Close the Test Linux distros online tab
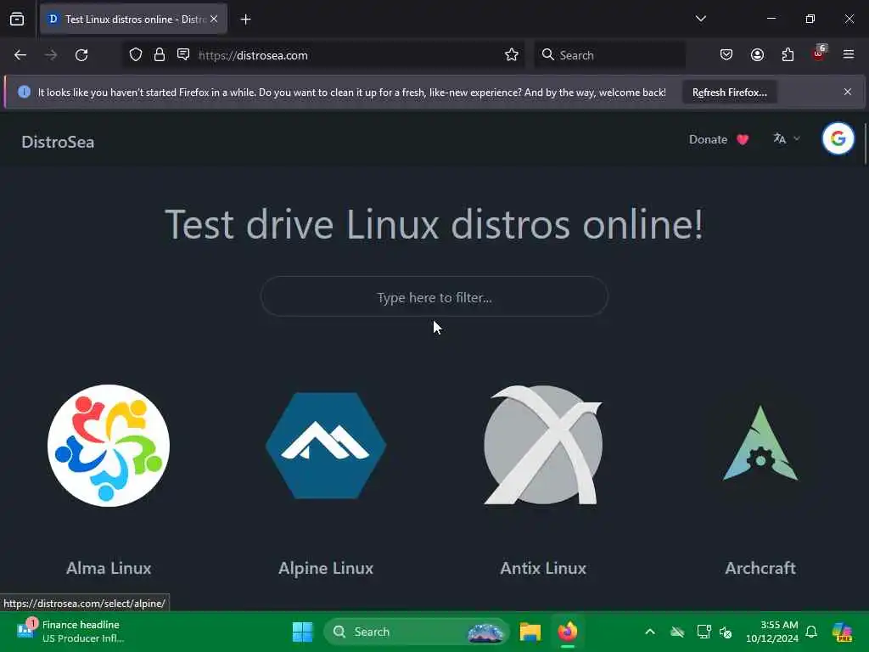Viewport: 869px width, 652px height. point(214,19)
